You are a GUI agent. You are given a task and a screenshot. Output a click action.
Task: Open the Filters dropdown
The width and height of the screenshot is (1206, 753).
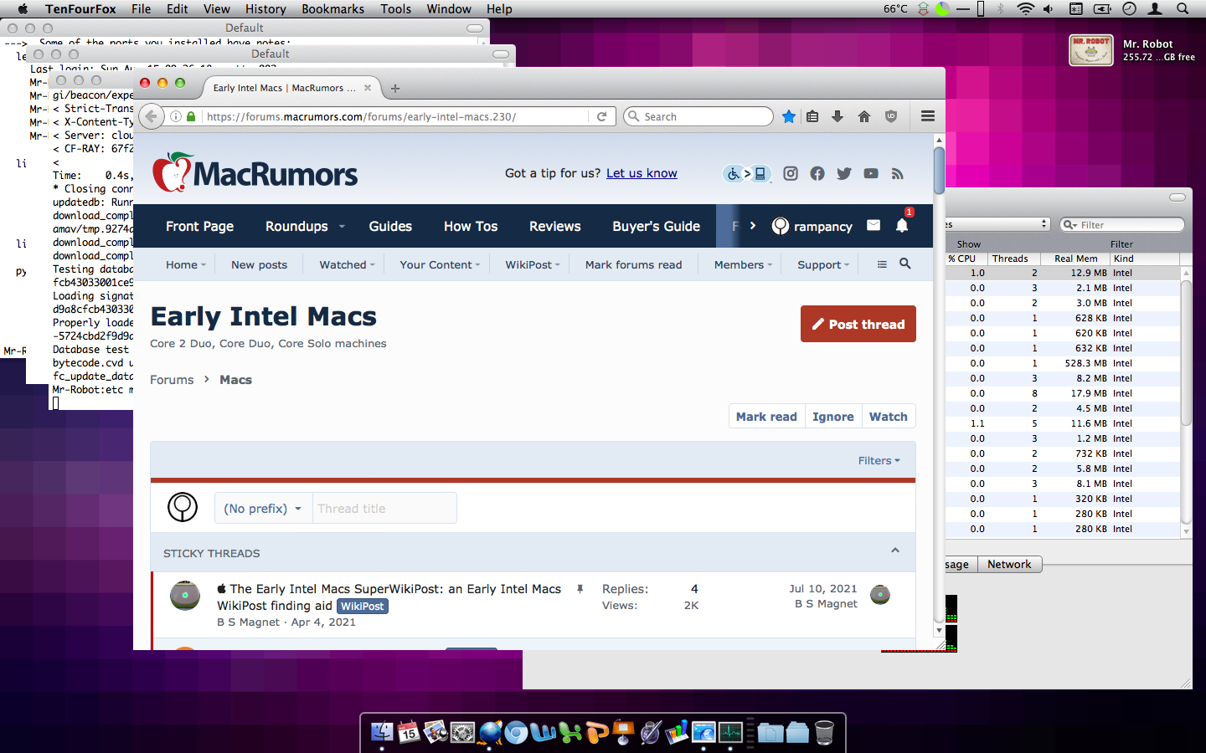point(879,460)
